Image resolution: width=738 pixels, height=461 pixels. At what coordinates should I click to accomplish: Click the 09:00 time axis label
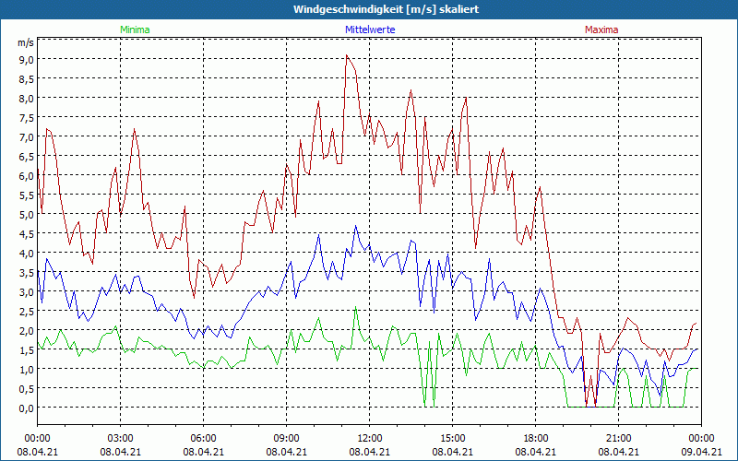point(287,438)
